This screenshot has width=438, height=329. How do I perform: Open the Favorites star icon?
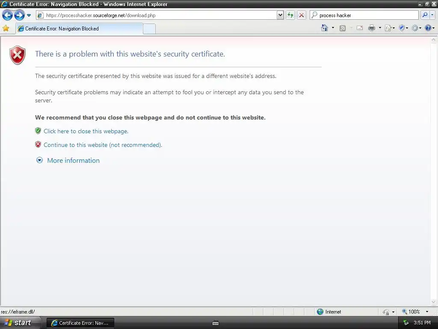[x=6, y=28]
